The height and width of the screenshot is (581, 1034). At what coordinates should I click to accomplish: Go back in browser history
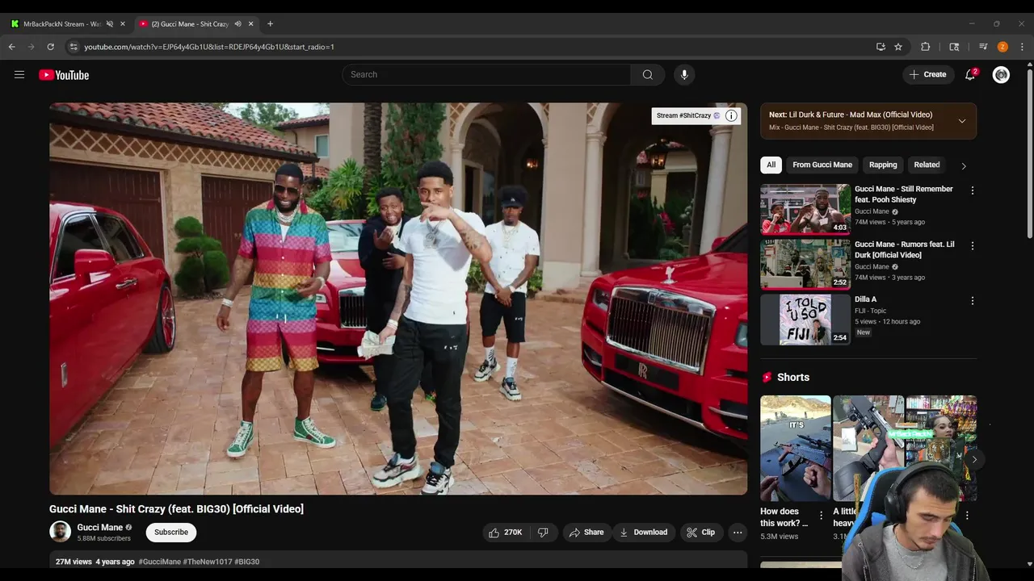tap(12, 47)
